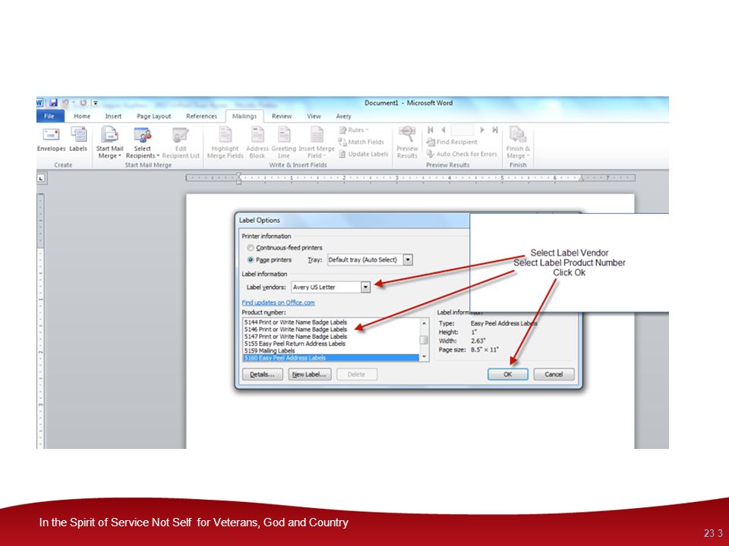Image resolution: width=729 pixels, height=546 pixels.
Task: Click the Save icon in quick access toolbar
Action: click(53, 102)
